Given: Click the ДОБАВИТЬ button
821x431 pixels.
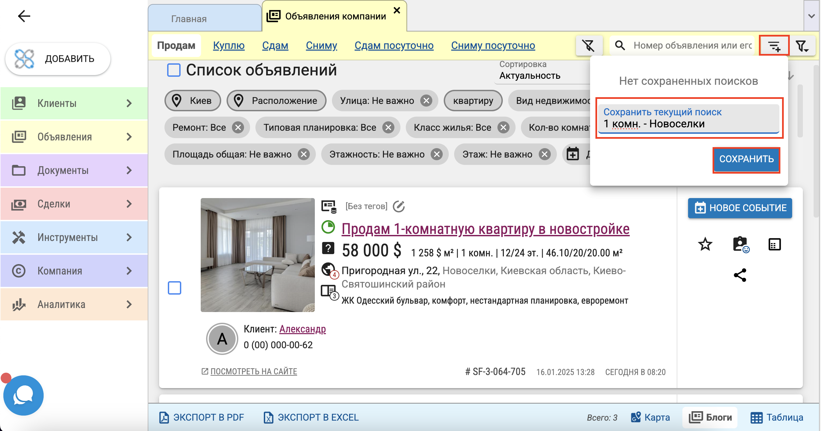Looking at the screenshot, I should coord(58,59).
